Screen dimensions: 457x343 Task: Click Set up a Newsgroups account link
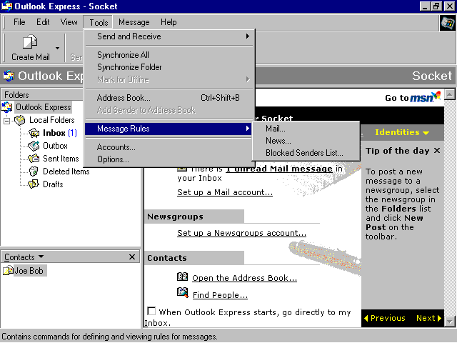241,233
